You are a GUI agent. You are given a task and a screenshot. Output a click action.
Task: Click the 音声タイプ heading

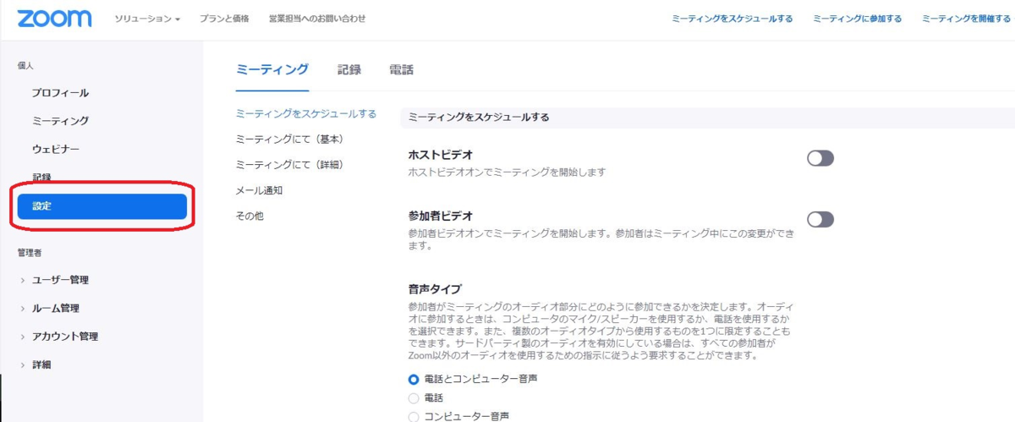coord(435,288)
